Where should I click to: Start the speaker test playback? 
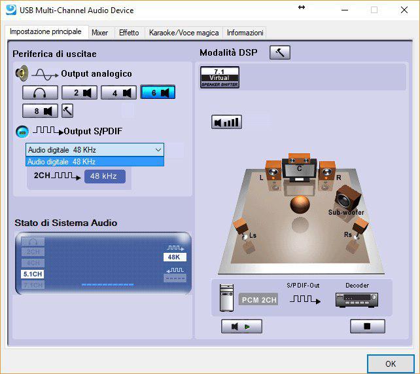tap(241, 326)
